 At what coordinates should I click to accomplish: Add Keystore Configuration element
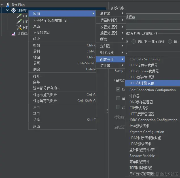153,132
